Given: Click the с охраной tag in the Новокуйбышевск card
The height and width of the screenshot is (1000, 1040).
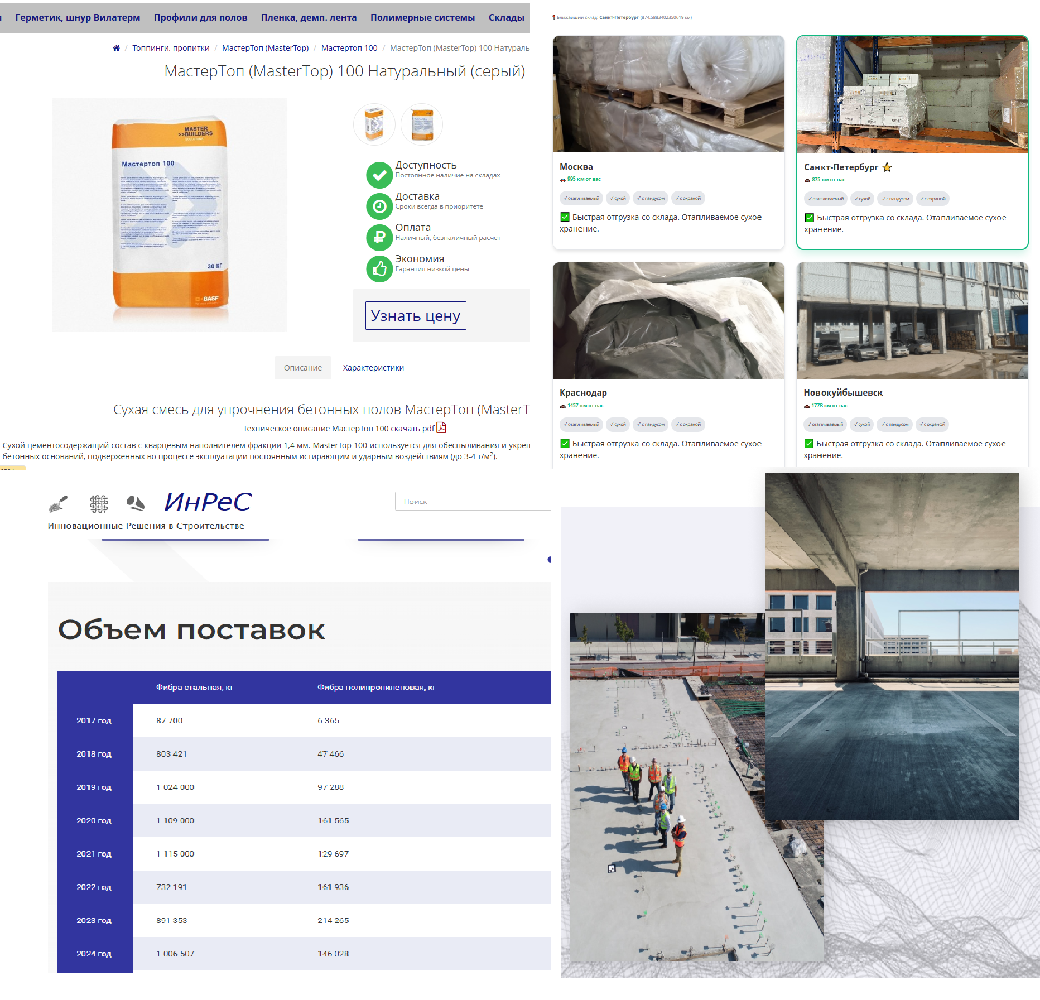Looking at the screenshot, I should tap(932, 424).
